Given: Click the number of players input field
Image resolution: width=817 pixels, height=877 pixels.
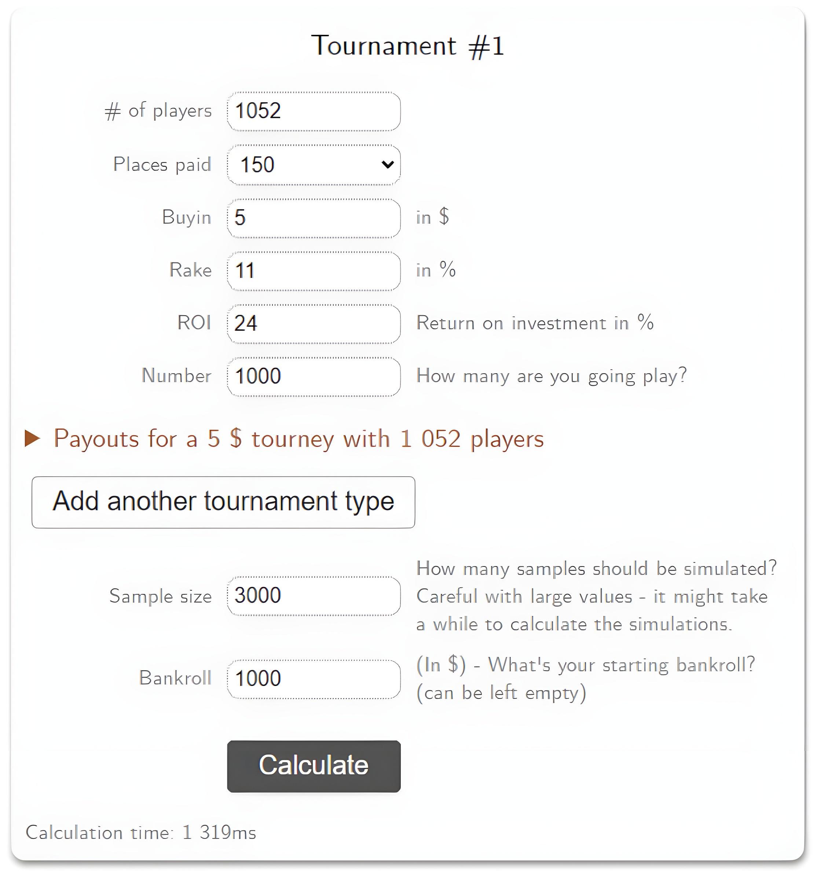Looking at the screenshot, I should tap(314, 111).
